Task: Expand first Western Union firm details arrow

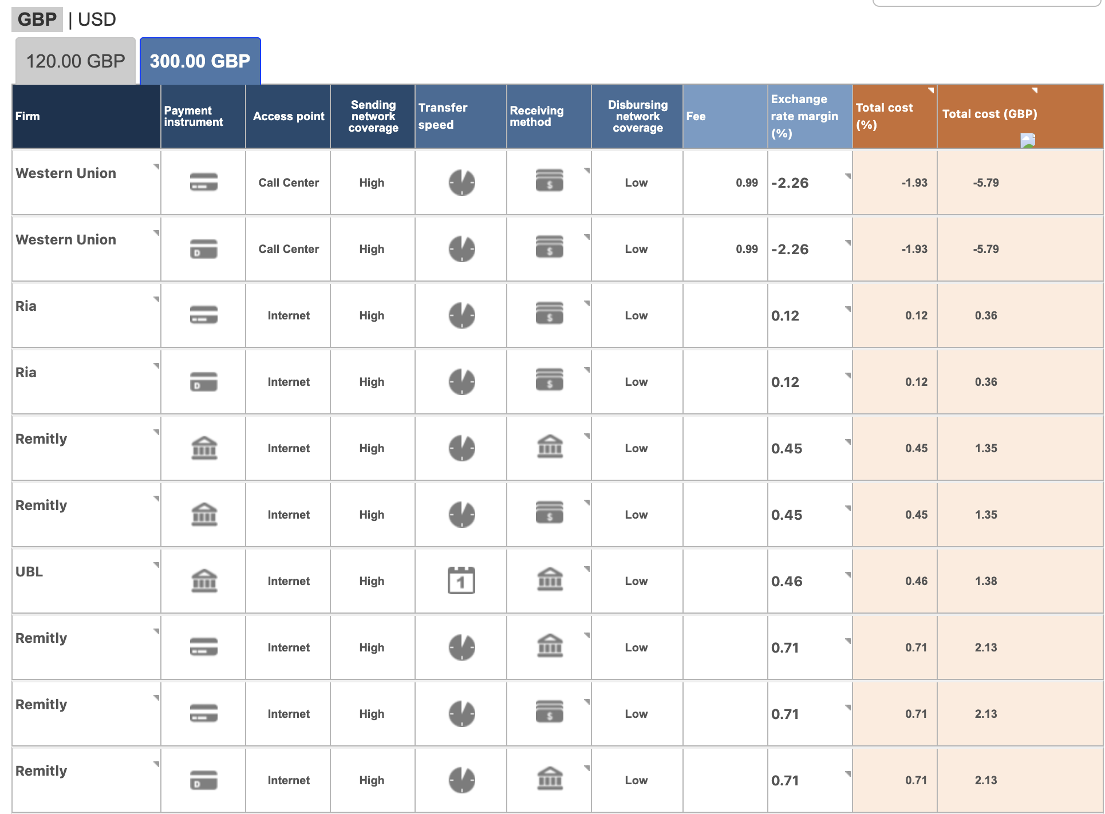Action: tap(156, 167)
